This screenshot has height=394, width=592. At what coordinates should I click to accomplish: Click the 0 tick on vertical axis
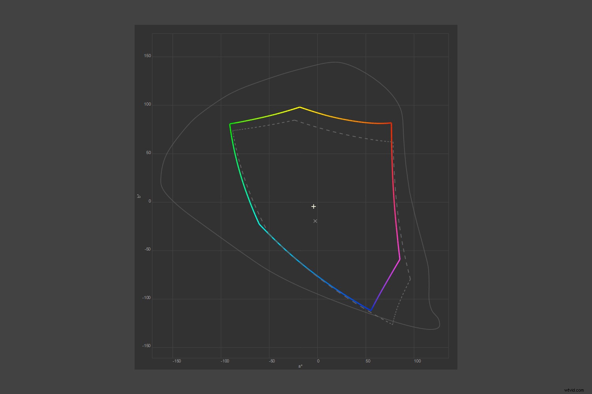[150, 201]
